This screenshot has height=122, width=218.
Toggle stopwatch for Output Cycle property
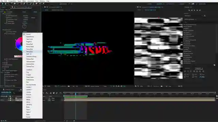[7, 34]
